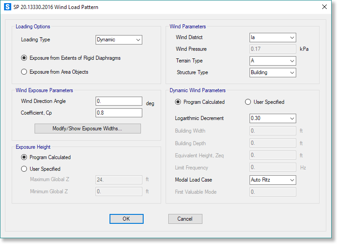Select Exposure from Extents of Rigid Diaphragms
The height and width of the screenshot is (249, 342).
pos(24,58)
